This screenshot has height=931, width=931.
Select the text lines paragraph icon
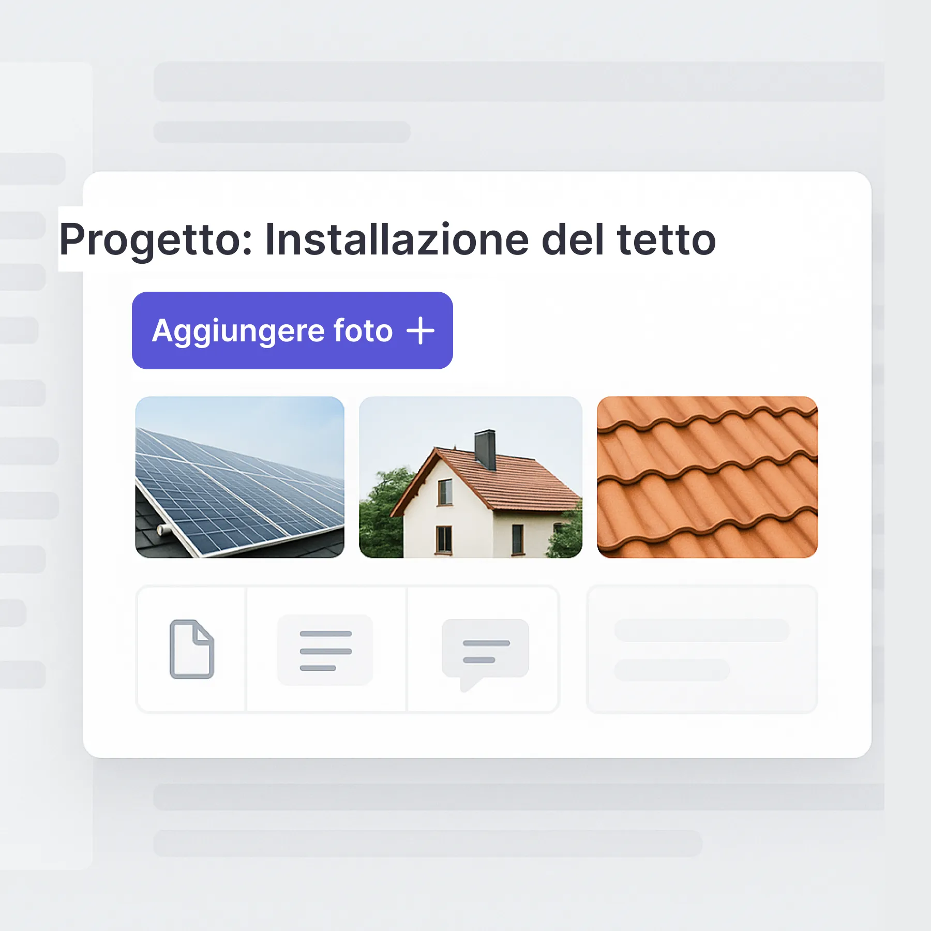coord(325,650)
